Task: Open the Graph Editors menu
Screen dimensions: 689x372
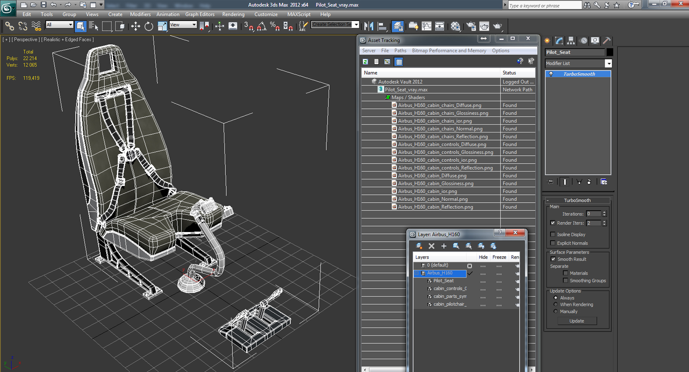Action: 200,14
